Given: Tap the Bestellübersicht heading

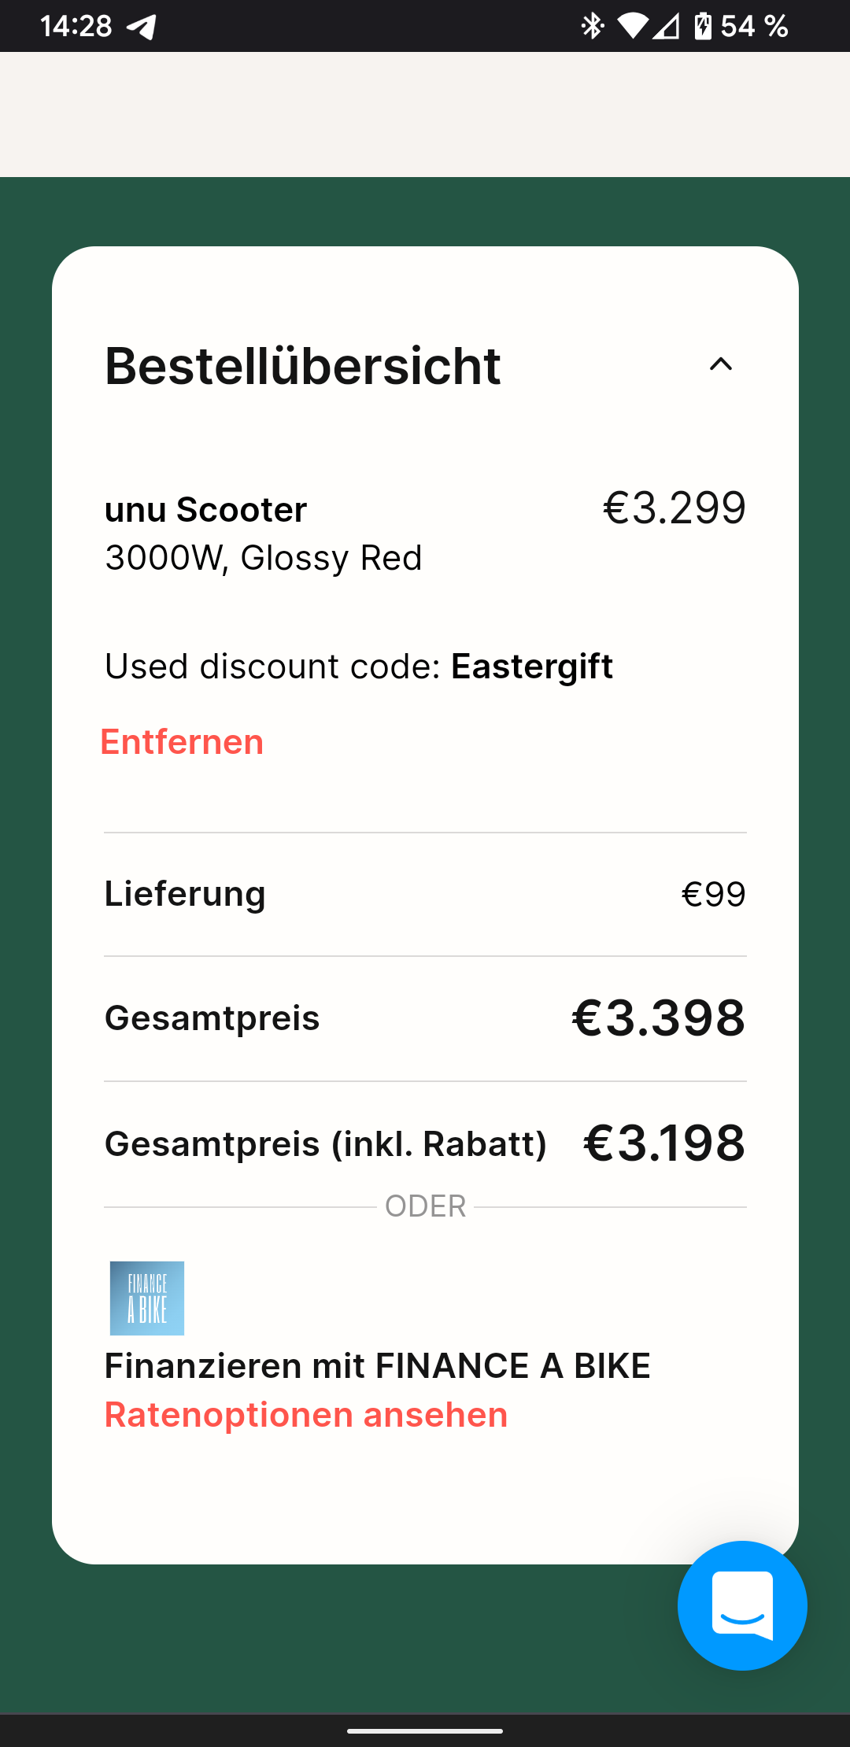Looking at the screenshot, I should click(303, 366).
